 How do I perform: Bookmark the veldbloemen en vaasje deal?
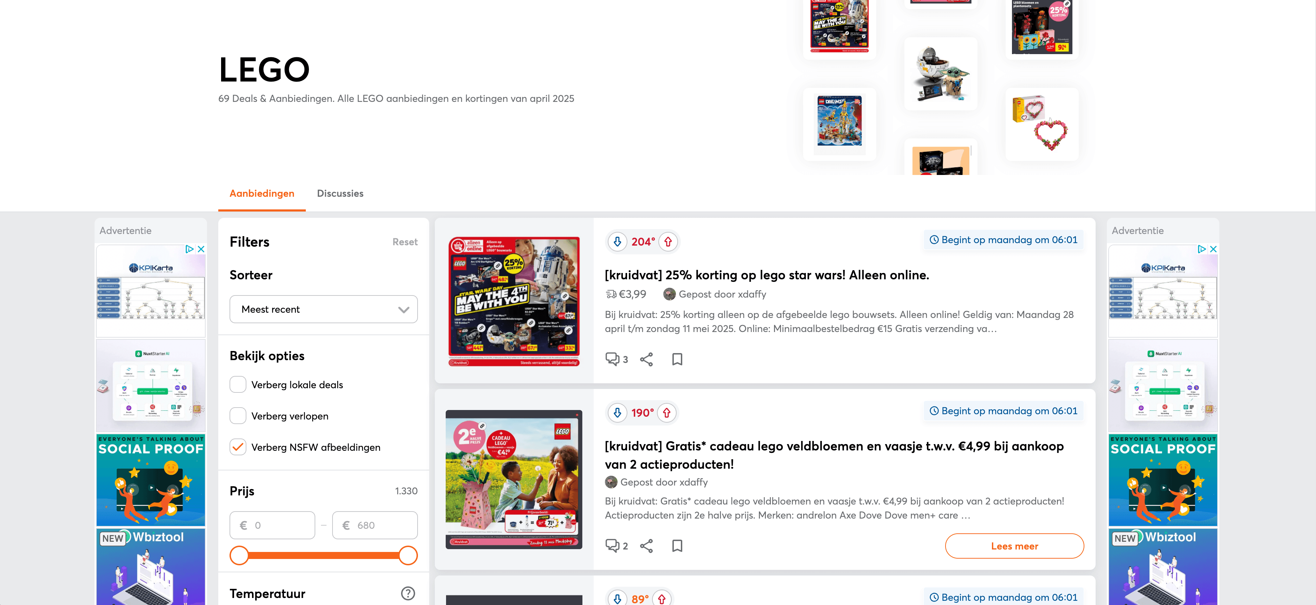click(677, 545)
